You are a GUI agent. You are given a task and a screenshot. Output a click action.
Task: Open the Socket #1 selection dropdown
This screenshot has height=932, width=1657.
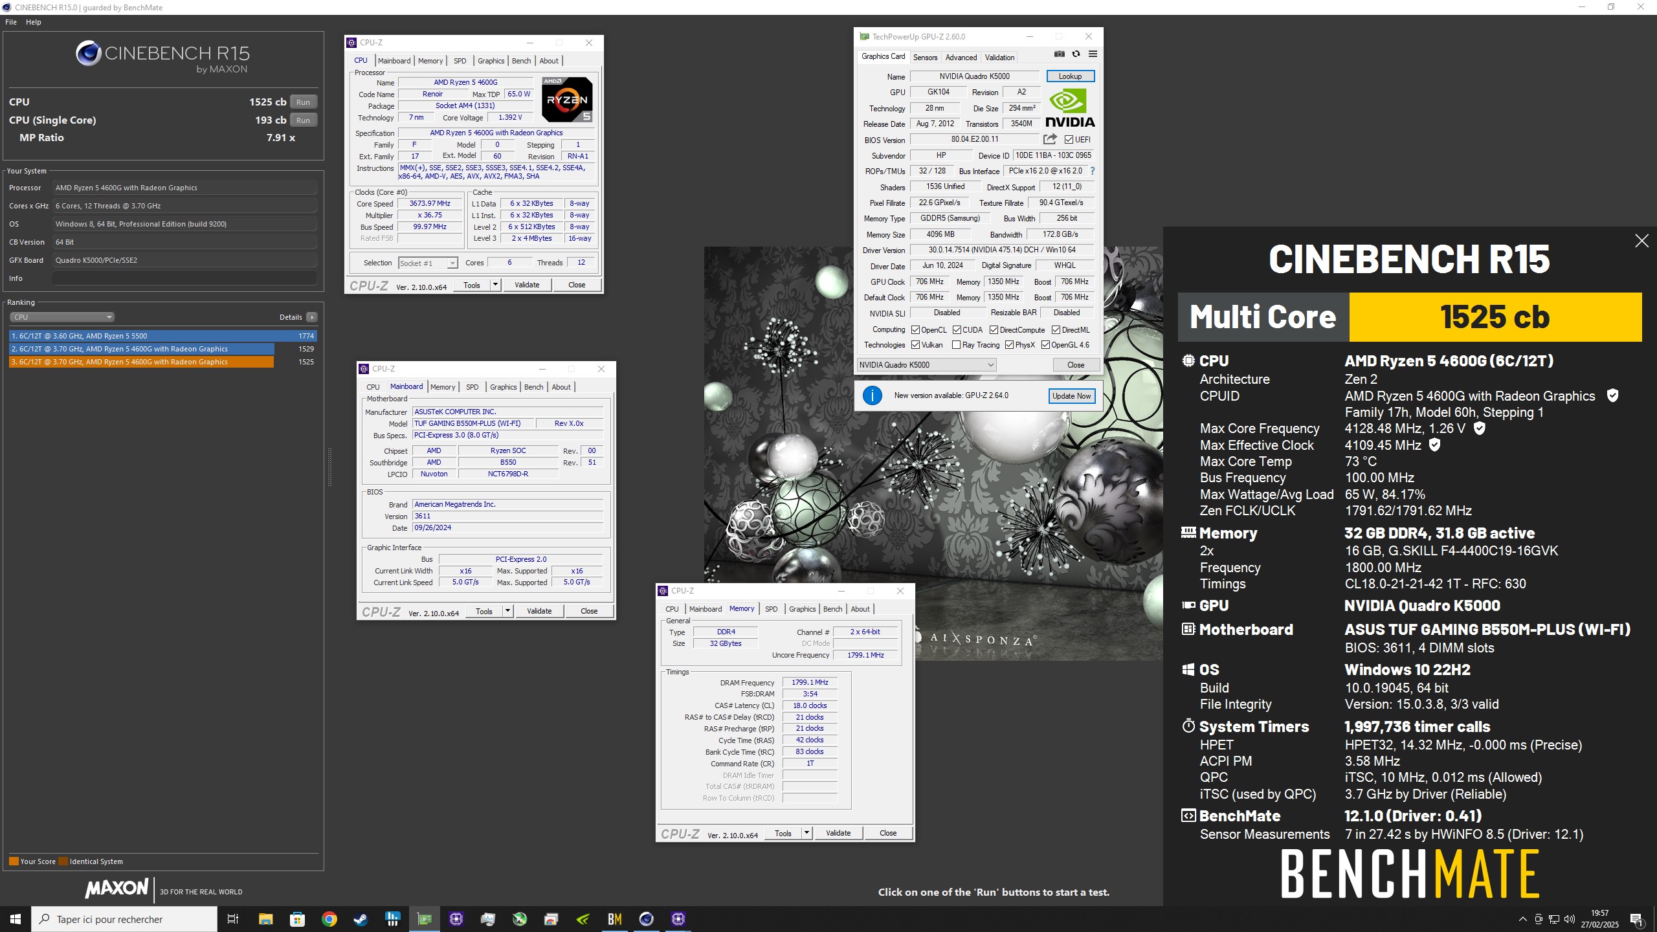coord(428,263)
